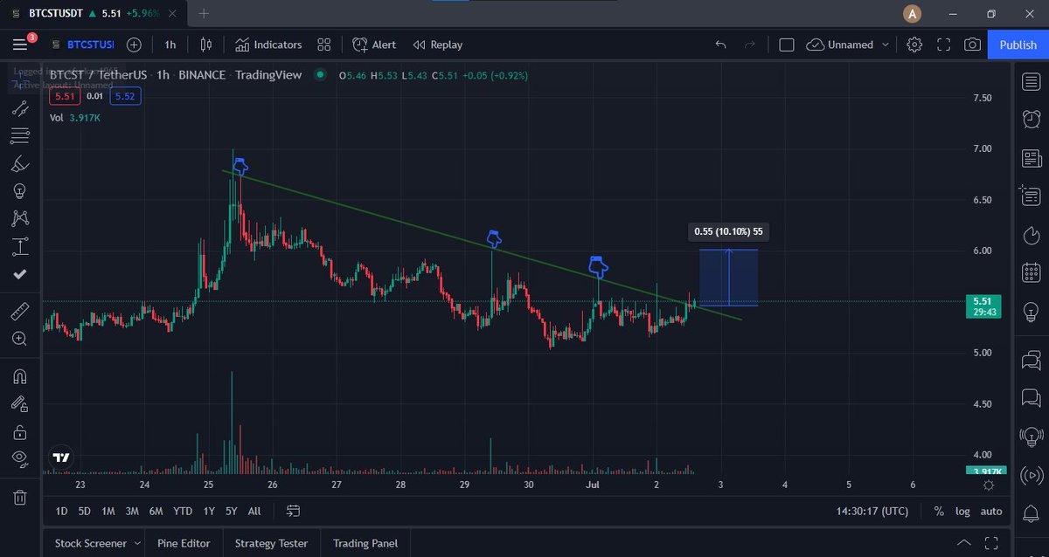Open the Watchlist panel
This screenshot has width=1049, height=557.
(x=1032, y=81)
